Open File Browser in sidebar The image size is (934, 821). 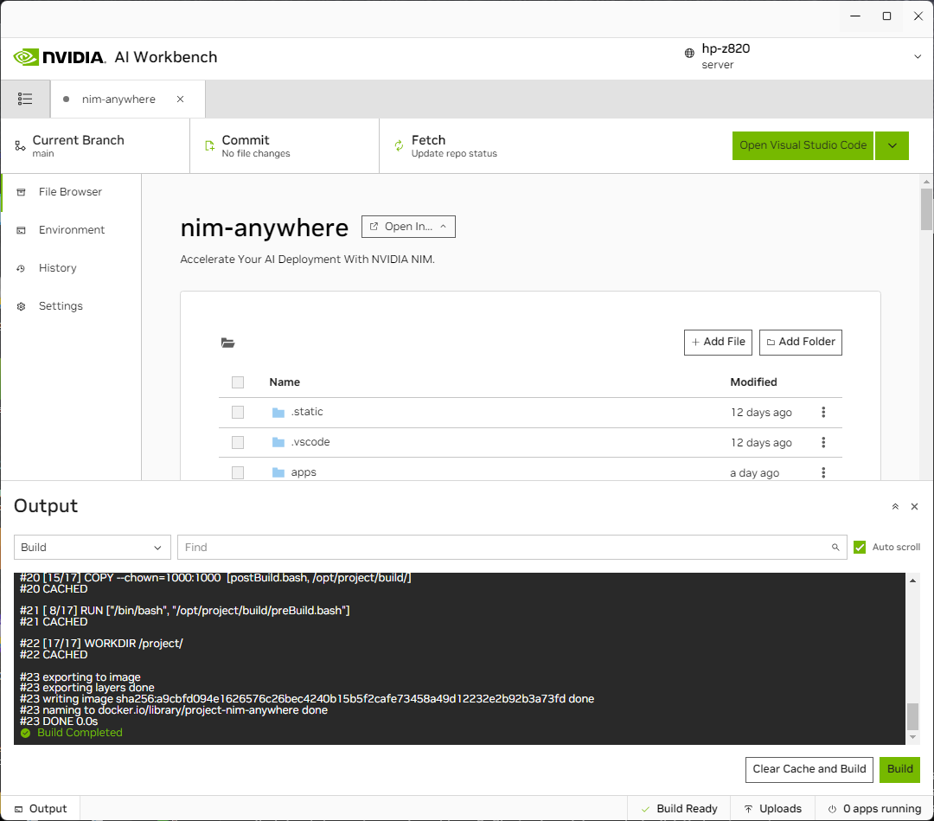point(71,192)
